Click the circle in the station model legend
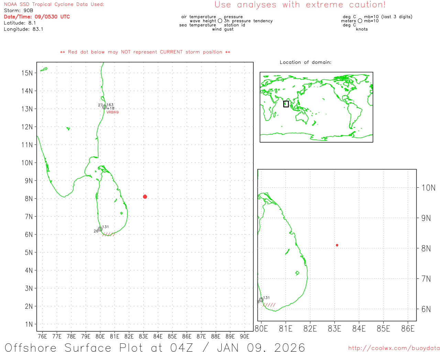This screenshot has height=352, width=440. click(220, 21)
